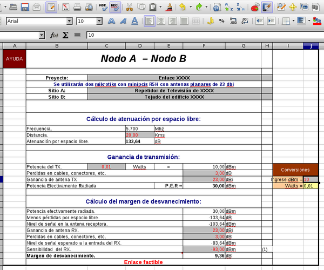Expand the Paste options dropdown arrow
324x270 pixels.
point(160,7)
